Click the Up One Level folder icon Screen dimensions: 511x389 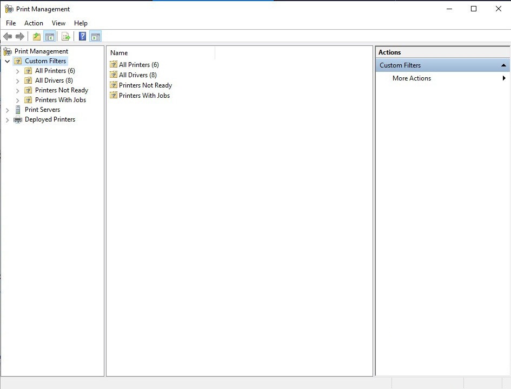coord(37,37)
